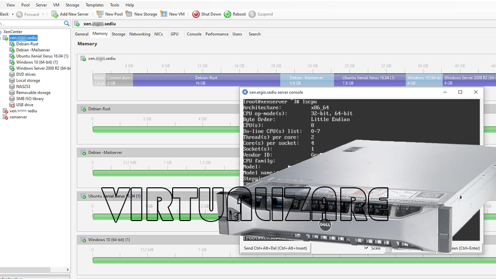Select Ubuntu Xenial Xerus VM icon in tree

[12, 56]
